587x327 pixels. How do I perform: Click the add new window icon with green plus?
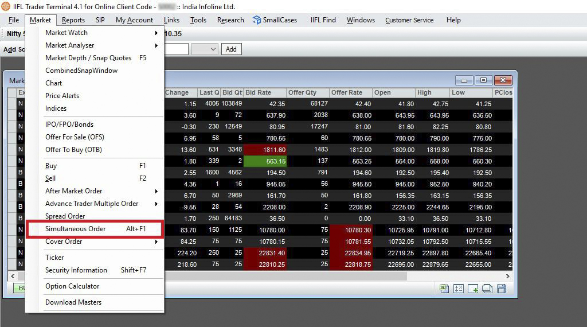[473, 289]
